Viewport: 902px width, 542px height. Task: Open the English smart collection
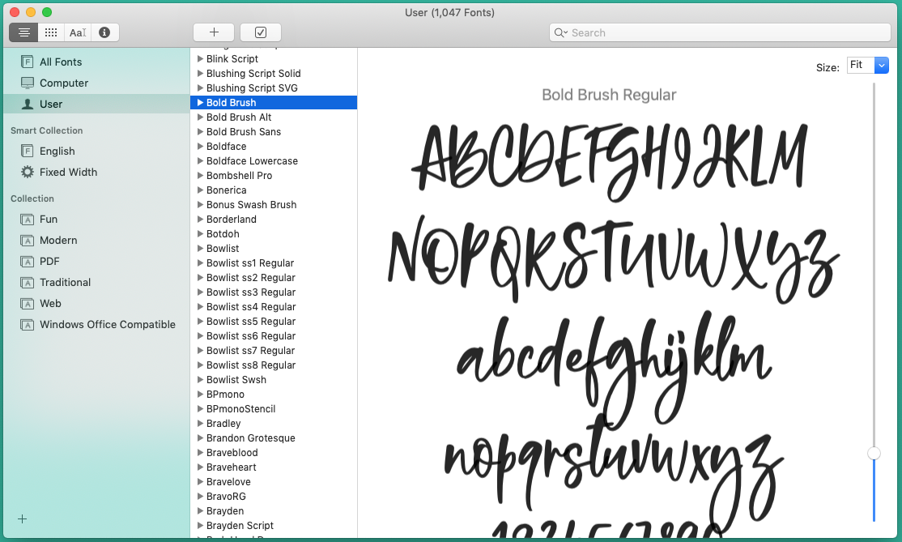pyautogui.click(x=96, y=152)
